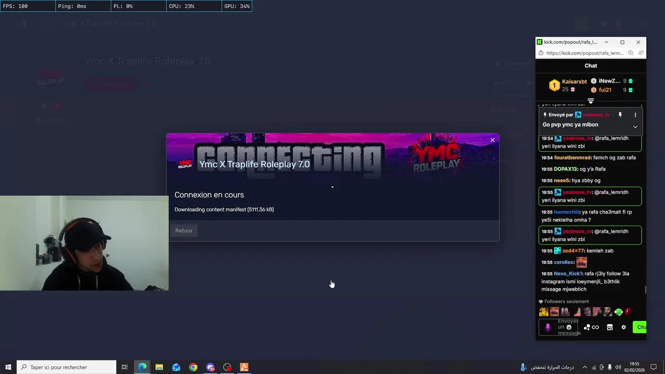Click the 'Connexion en cours' heading
This screenshot has width=665, height=374.
pyautogui.click(x=209, y=195)
